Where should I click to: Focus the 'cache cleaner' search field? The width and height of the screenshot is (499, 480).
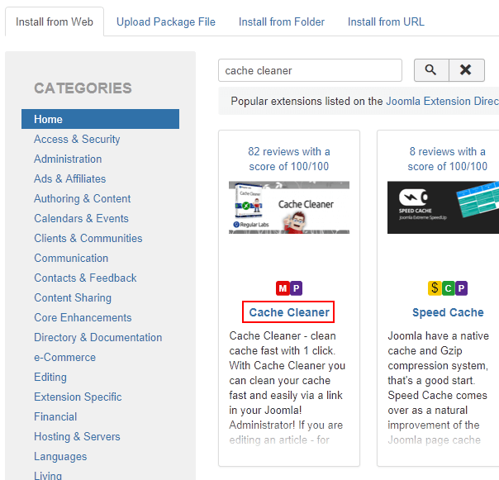click(310, 70)
